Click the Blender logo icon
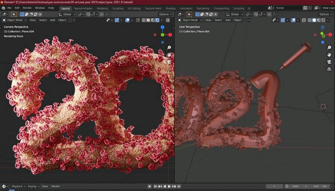The image size is (335, 191). 3,8
